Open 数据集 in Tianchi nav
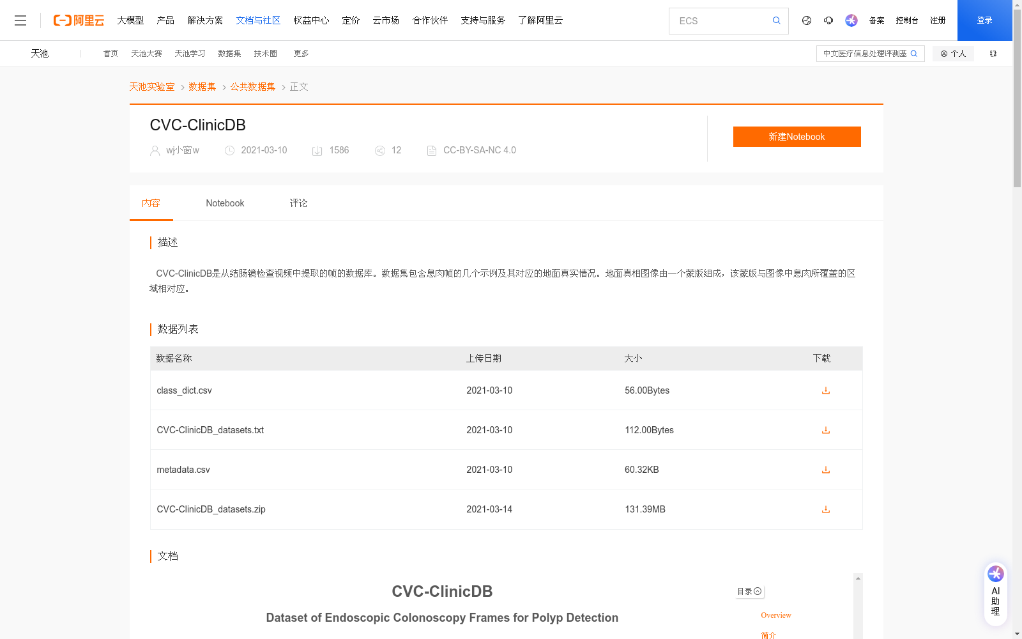This screenshot has height=639, width=1022. click(x=229, y=54)
